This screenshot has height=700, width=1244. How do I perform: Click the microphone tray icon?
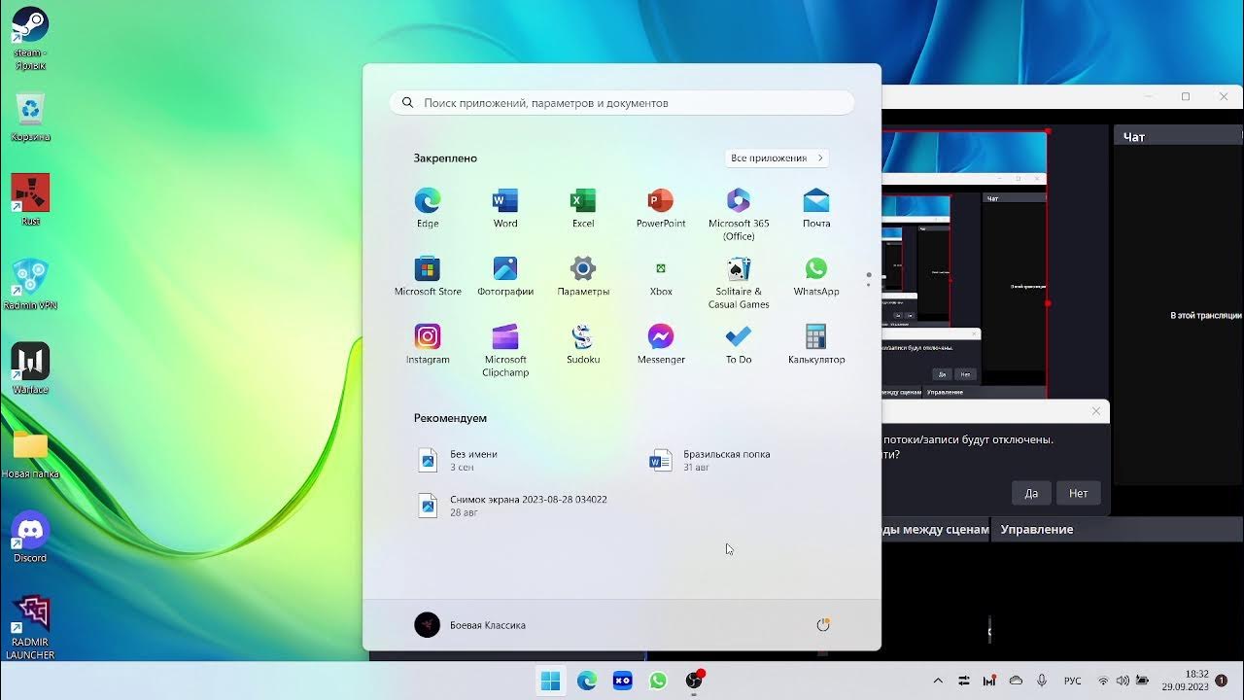pyautogui.click(x=1042, y=681)
